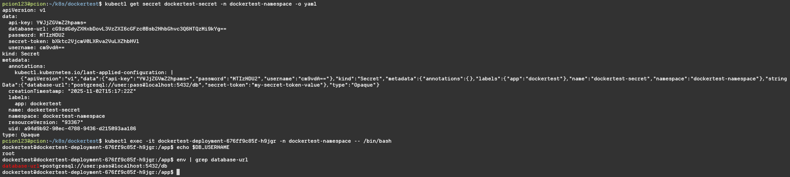Image resolution: width=790 pixels, height=177 pixels.
Task: Click the red highlighted database-url grep match
Action: tap(21, 166)
